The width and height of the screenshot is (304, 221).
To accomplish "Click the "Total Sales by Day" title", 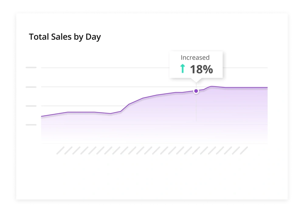I will pos(65,37).
